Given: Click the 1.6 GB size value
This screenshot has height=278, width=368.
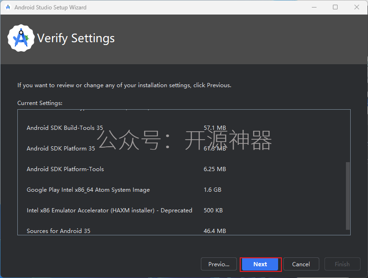Looking at the screenshot, I should tap(213, 190).
